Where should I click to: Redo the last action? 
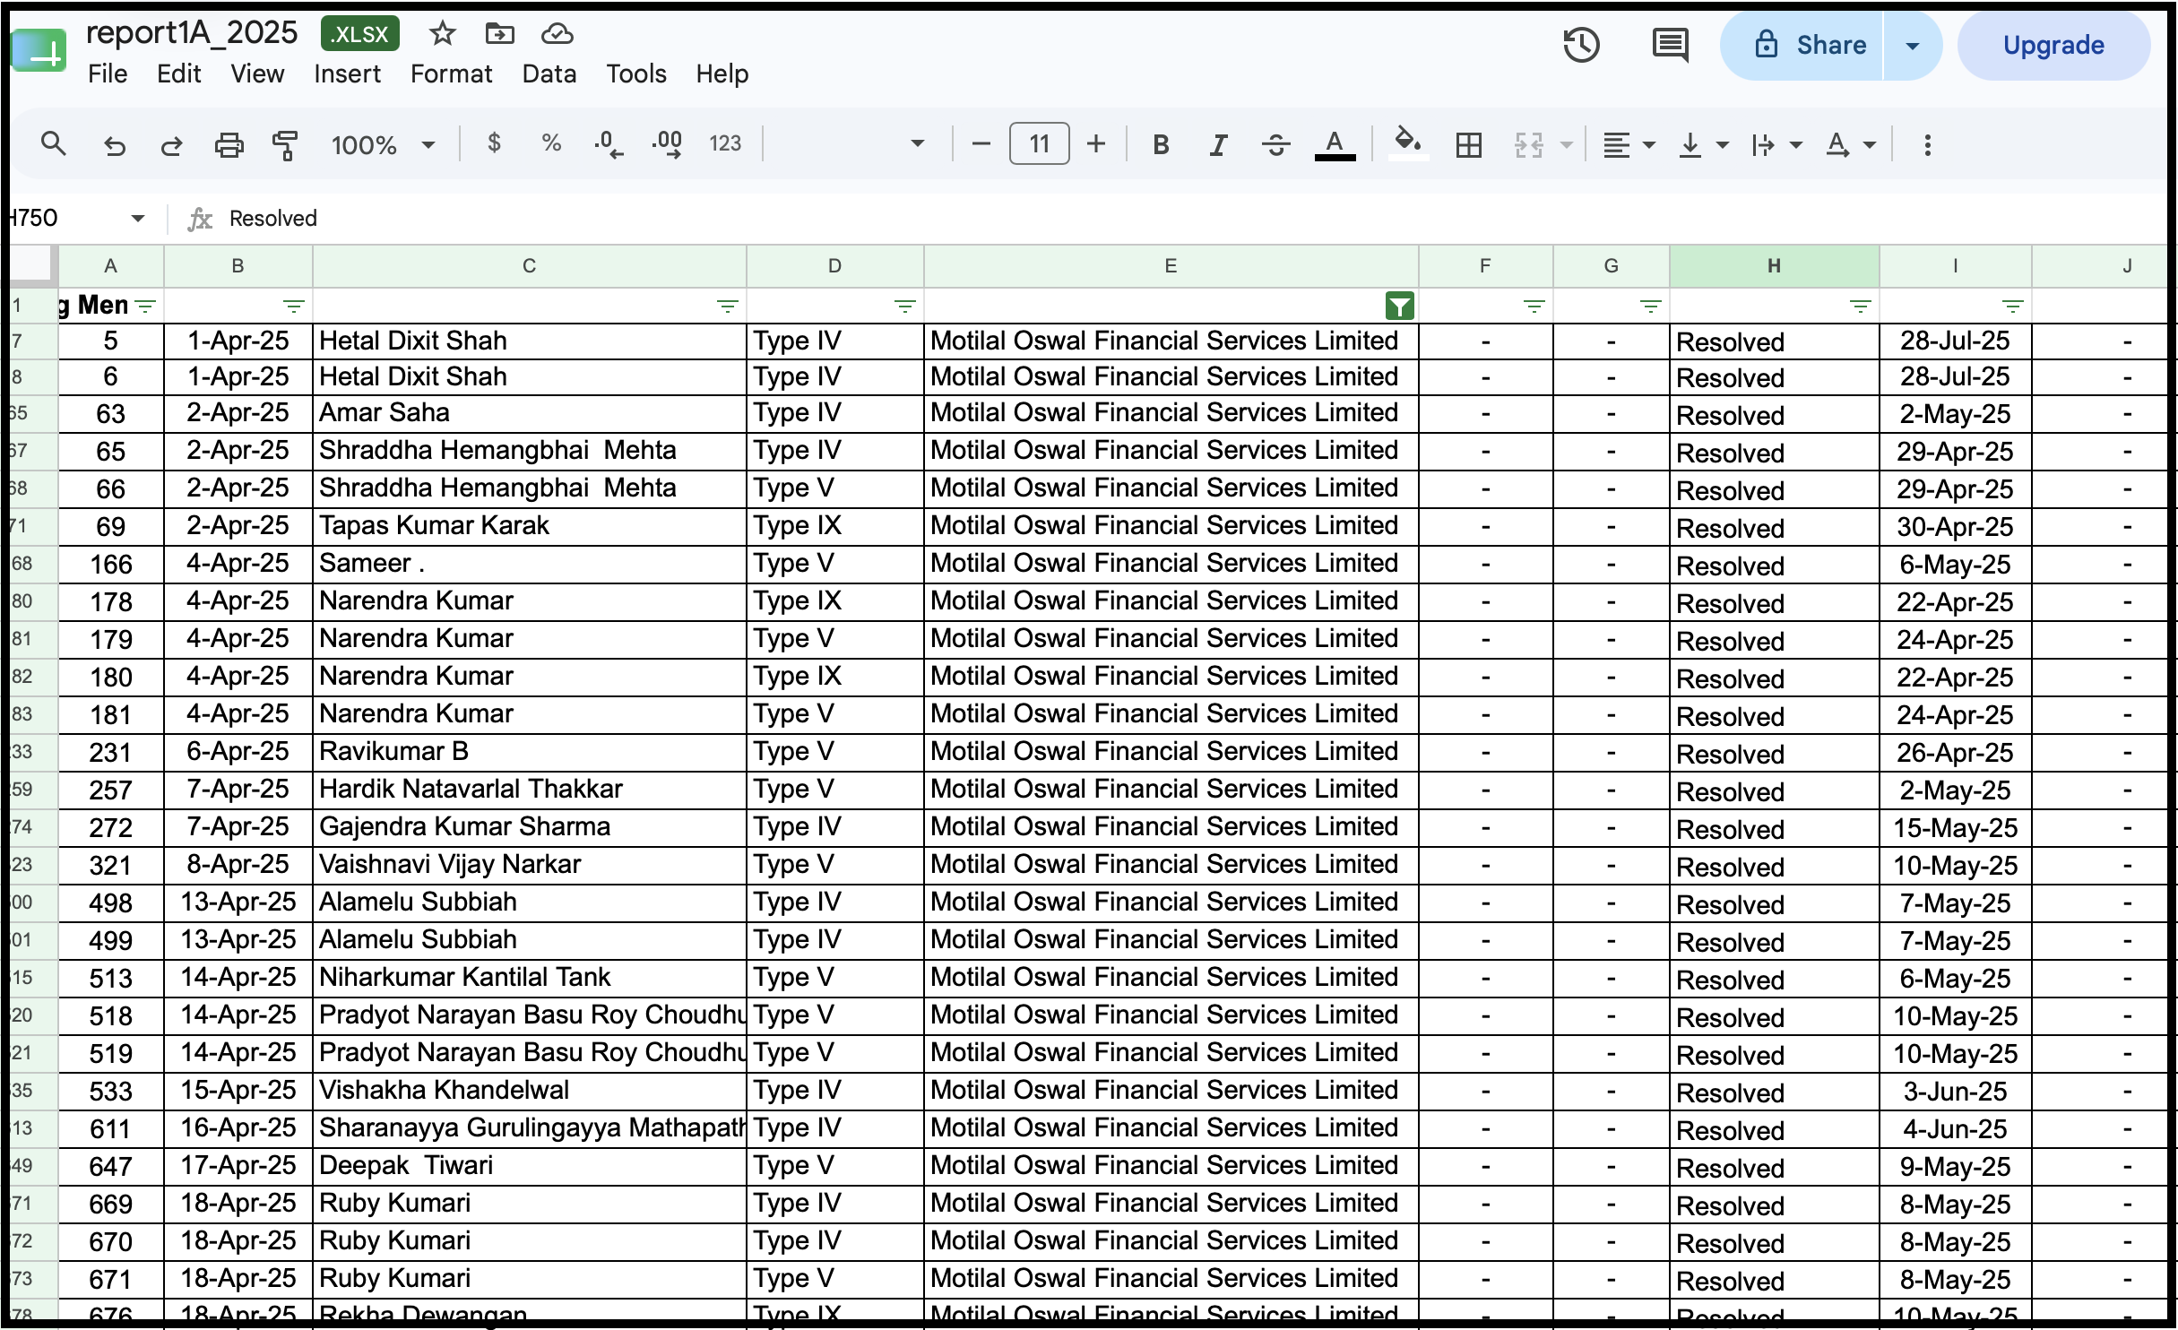(x=171, y=144)
